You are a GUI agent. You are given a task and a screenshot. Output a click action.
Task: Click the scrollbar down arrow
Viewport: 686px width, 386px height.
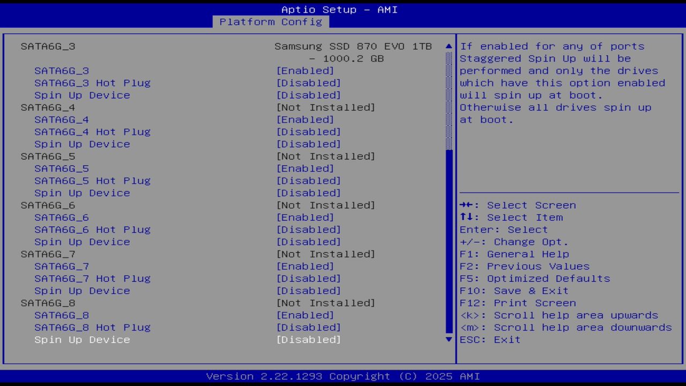(x=448, y=339)
